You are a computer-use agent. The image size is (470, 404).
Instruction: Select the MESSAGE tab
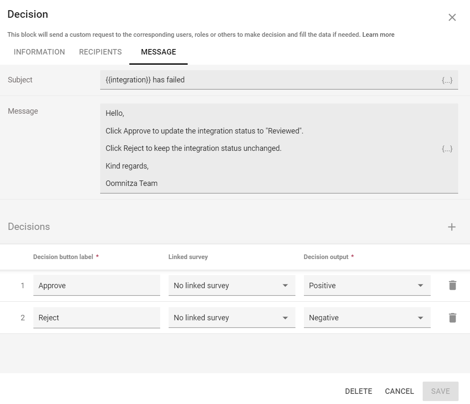pyautogui.click(x=158, y=52)
